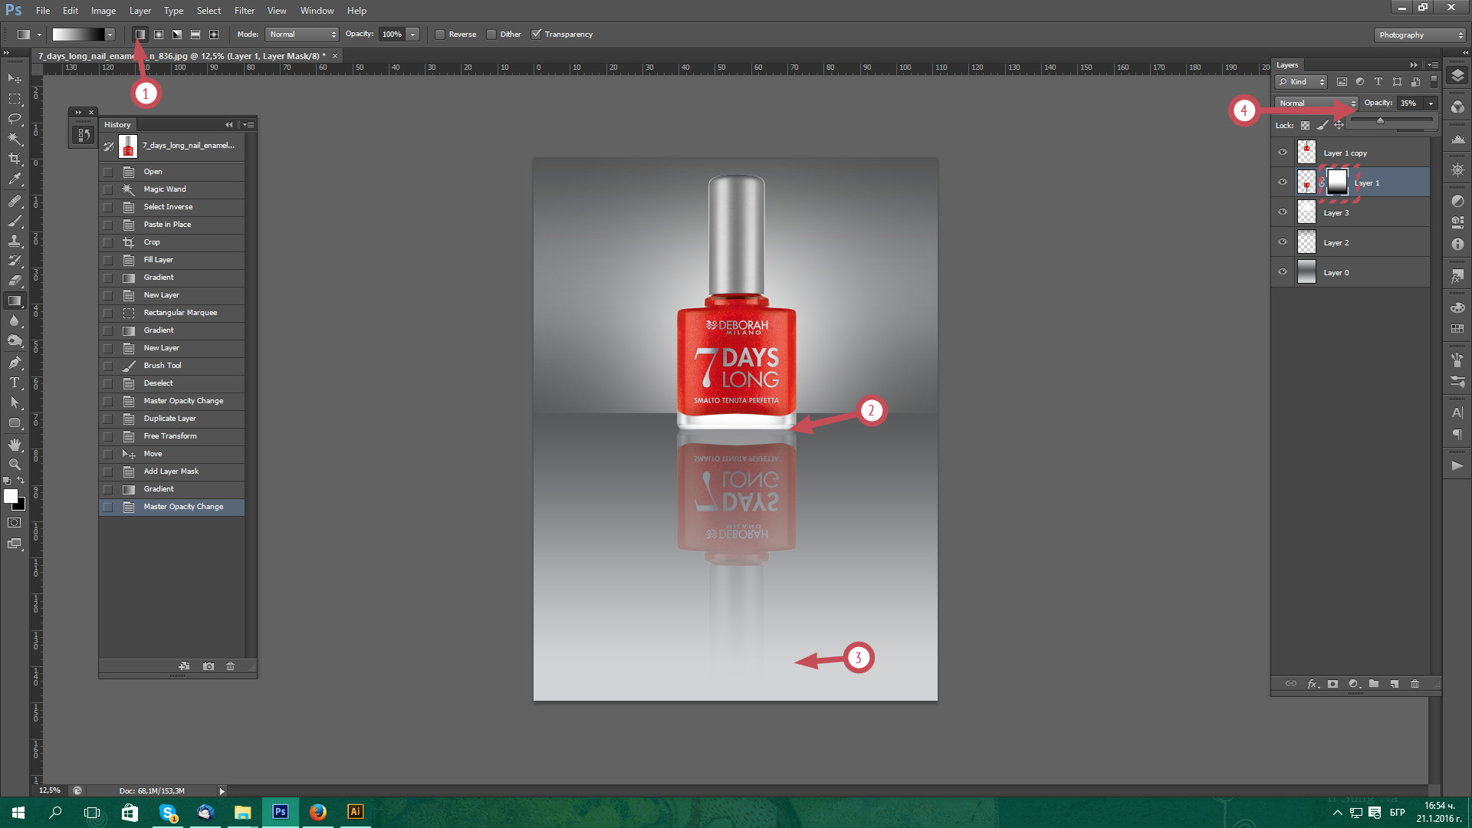Open layer blend mode Normal dropdown

(1316, 103)
